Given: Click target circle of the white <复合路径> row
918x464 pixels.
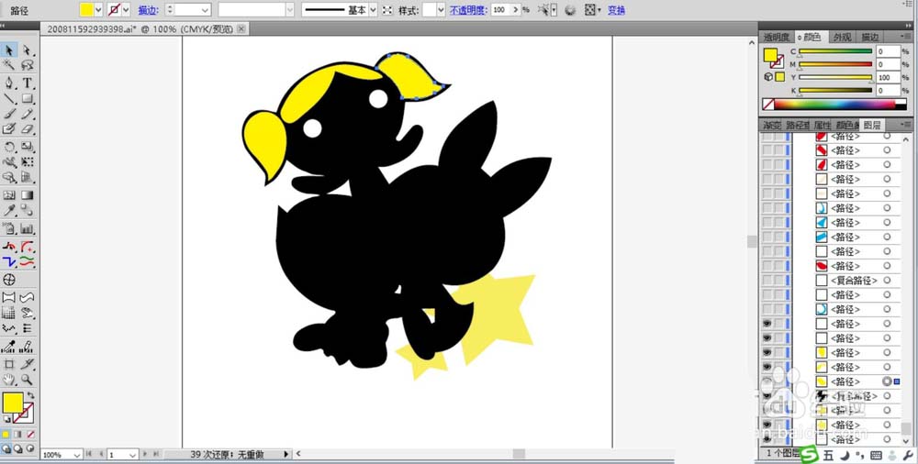Looking at the screenshot, I should [x=887, y=281].
